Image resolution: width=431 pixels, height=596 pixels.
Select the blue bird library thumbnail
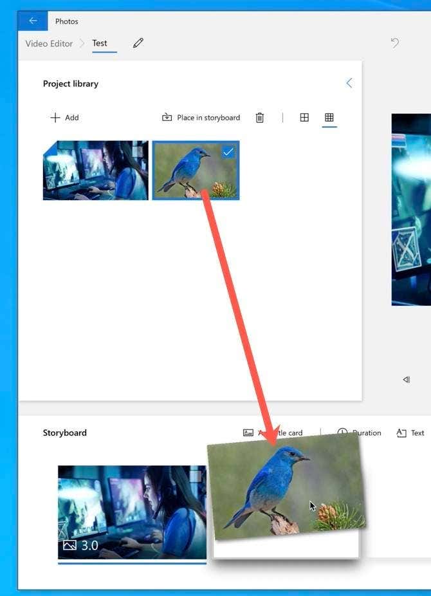tap(196, 171)
